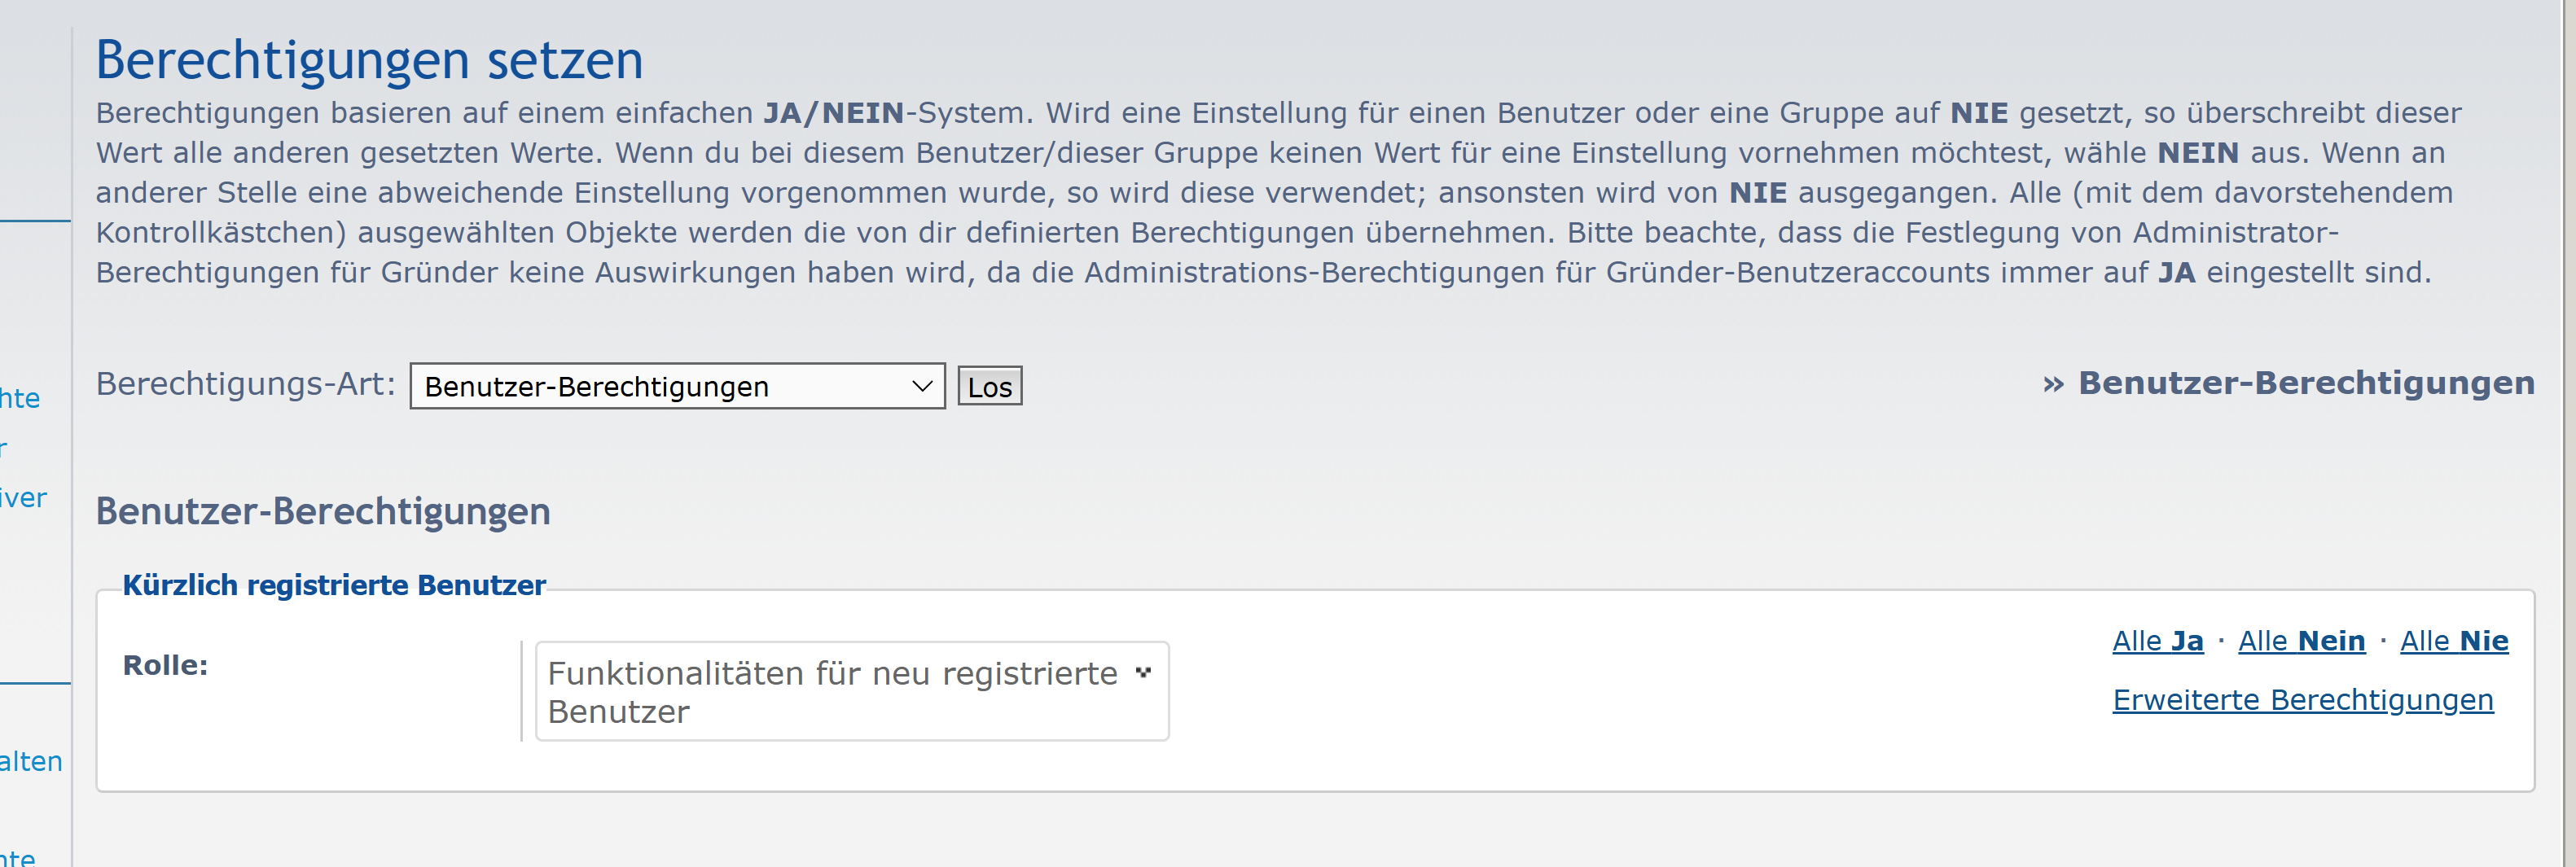Viewport: 2576px width, 867px height.
Task: Select Alle Nie for all permissions
Action: 2454,641
